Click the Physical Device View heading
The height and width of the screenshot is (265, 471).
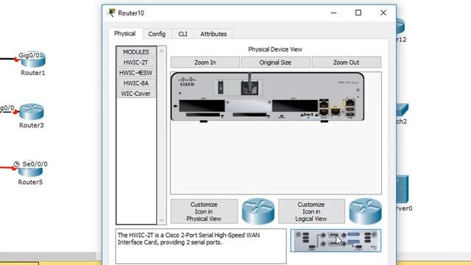275,49
